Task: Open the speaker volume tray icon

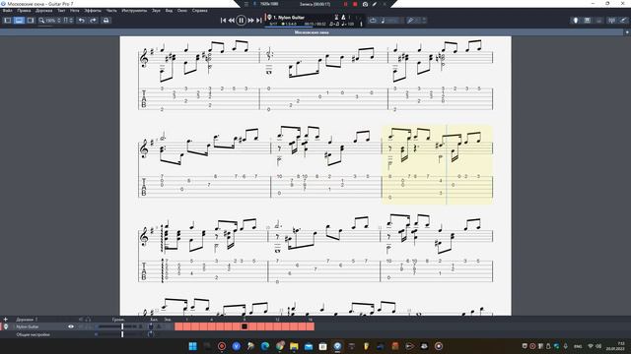Action: (x=598, y=346)
